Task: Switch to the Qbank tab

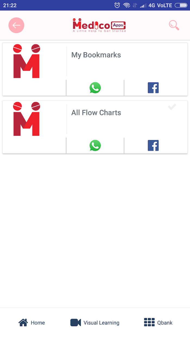Action: click(165, 323)
